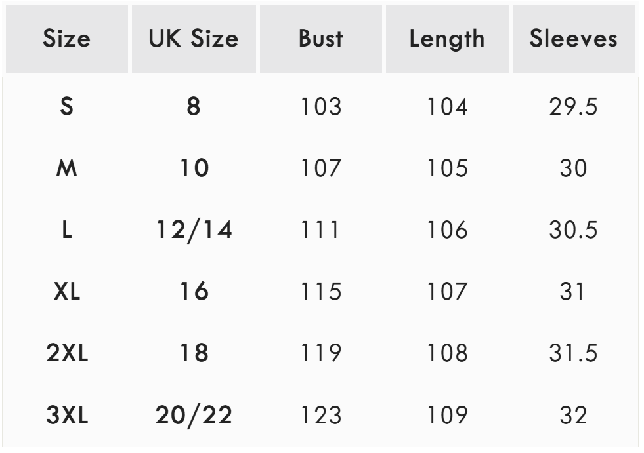The height and width of the screenshot is (453, 644).
Task: Click the length value 108
Action: [447, 353]
